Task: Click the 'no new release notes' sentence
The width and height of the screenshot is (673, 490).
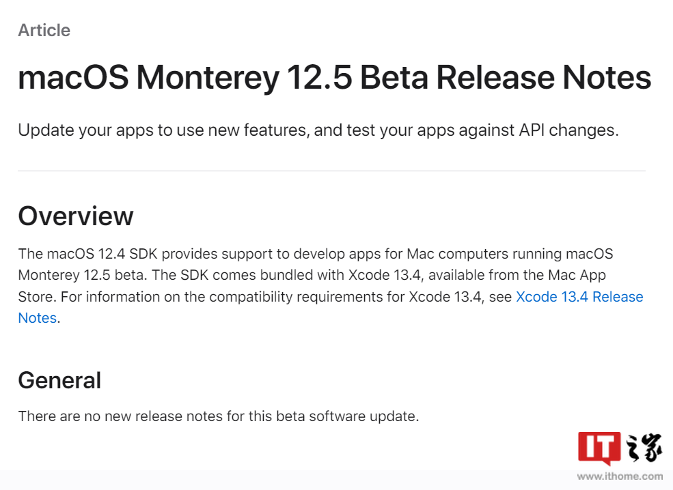Action: pyautogui.click(x=219, y=416)
